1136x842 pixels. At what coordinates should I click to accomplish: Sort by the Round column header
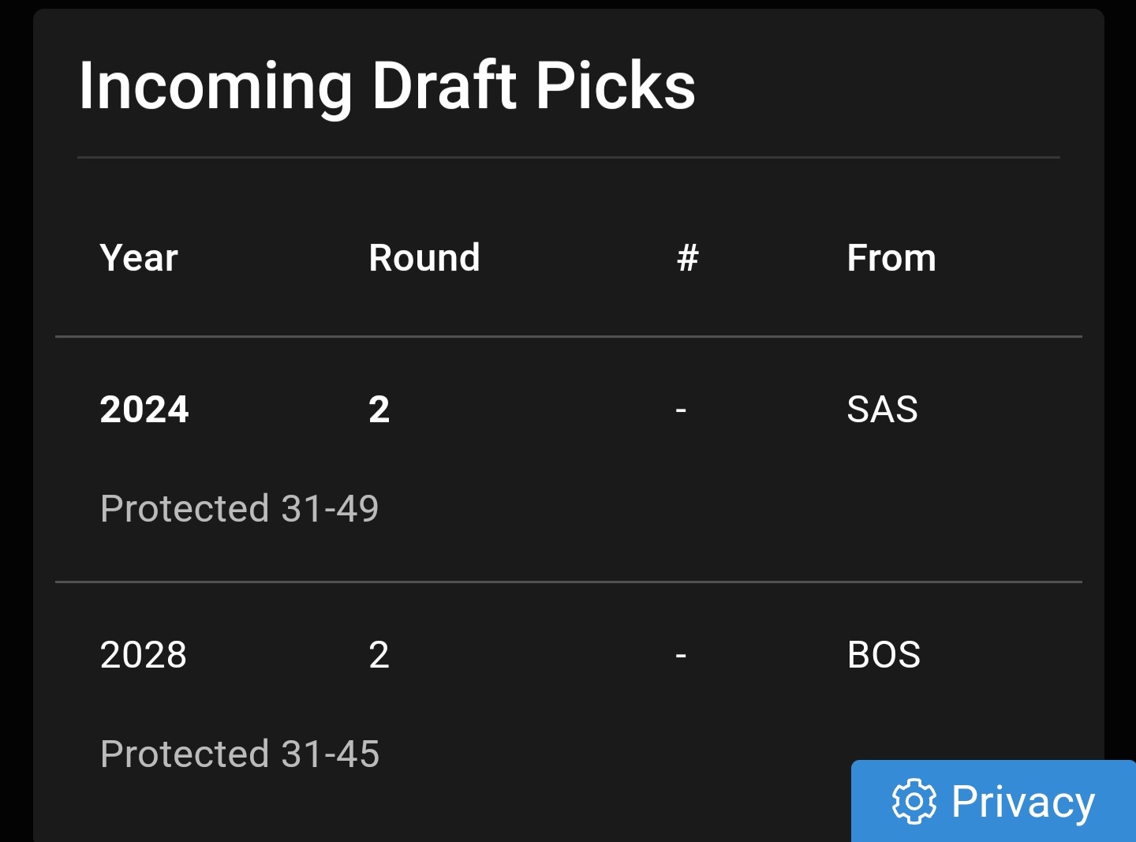(424, 258)
